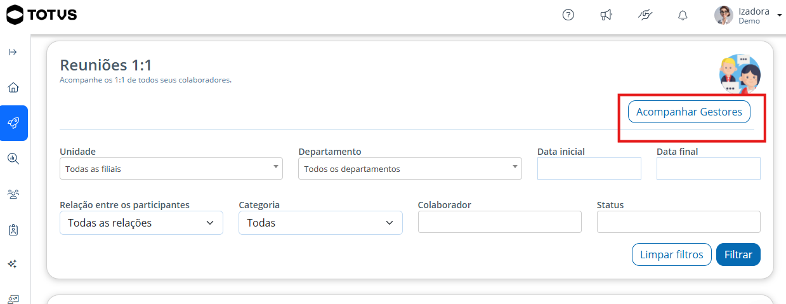
Task: Open the ID badge sidebar icon
Action: pos(13,230)
